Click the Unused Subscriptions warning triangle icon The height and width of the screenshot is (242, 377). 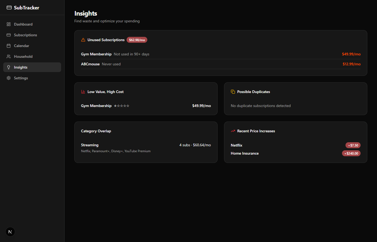coord(83,40)
